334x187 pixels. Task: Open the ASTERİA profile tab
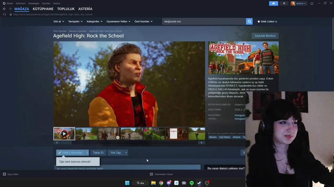(x=85, y=9)
